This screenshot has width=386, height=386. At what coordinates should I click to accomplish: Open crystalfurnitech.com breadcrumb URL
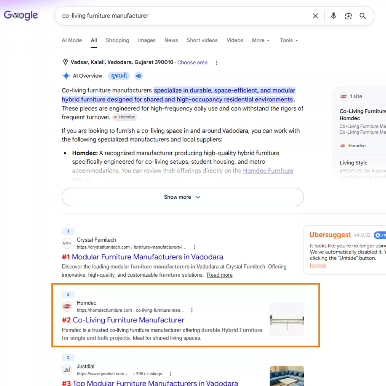[x=131, y=247]
